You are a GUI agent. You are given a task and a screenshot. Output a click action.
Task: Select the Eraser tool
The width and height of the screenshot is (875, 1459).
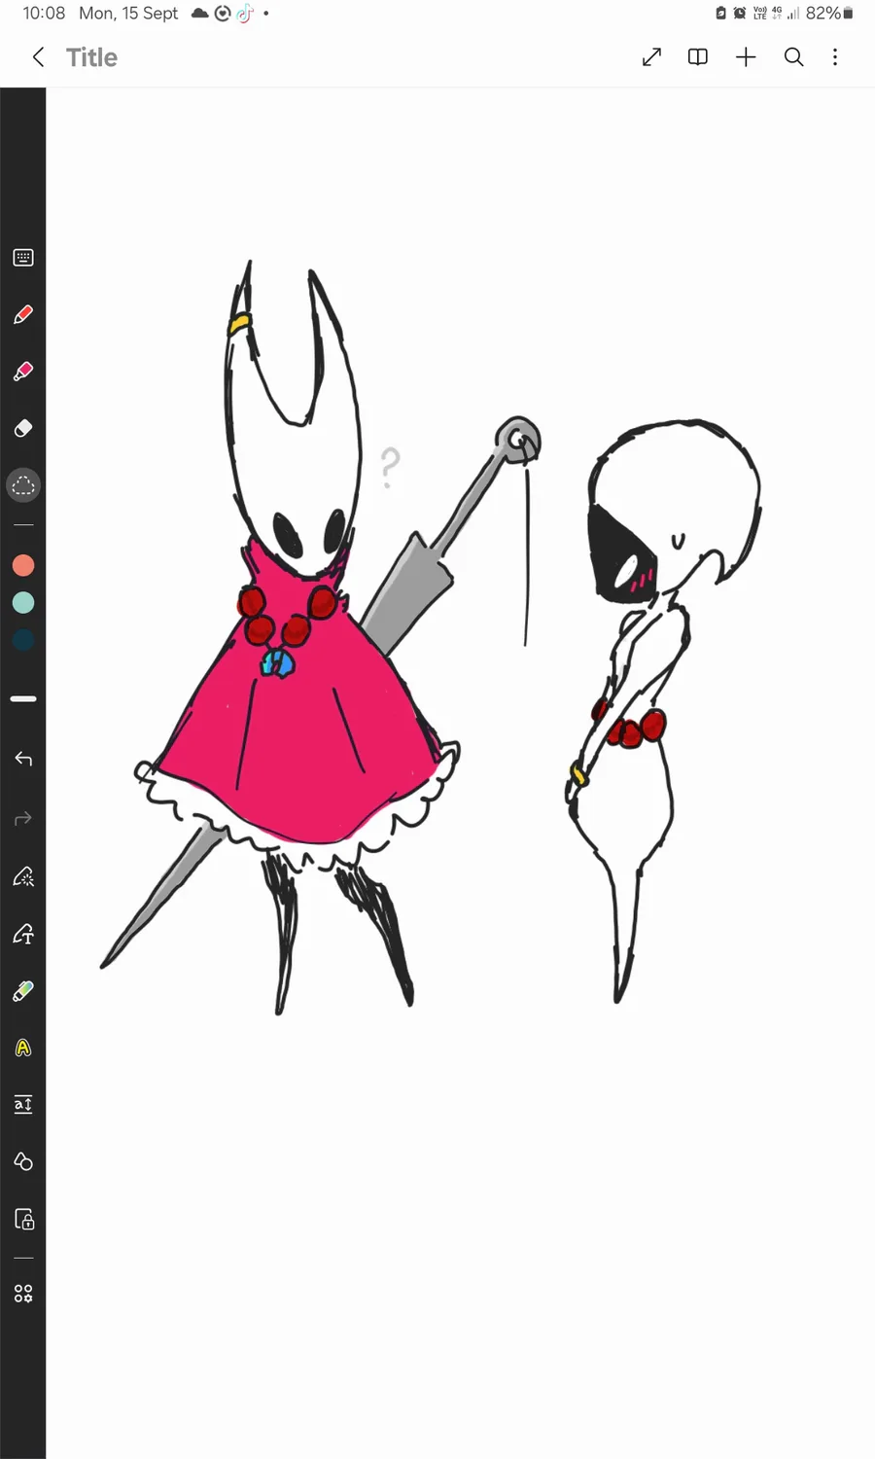[x=23, y=428]
